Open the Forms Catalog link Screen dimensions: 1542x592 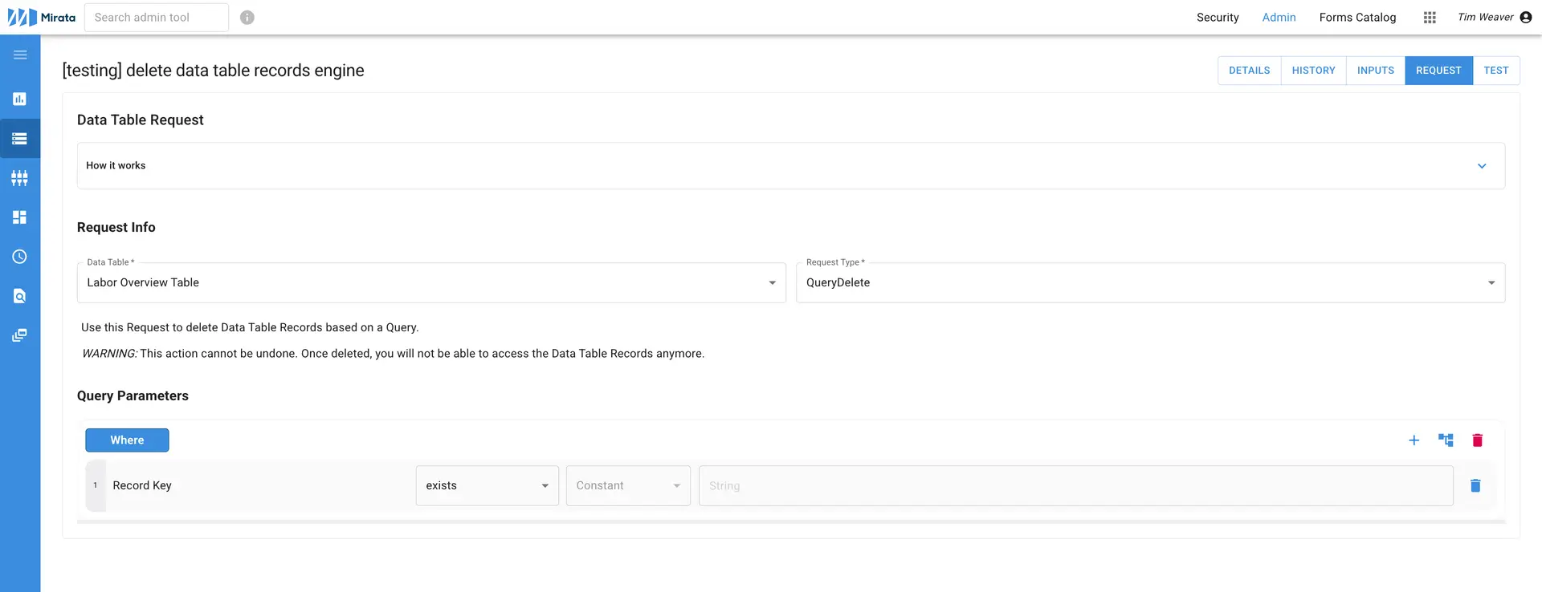(x=1357, y=18)
